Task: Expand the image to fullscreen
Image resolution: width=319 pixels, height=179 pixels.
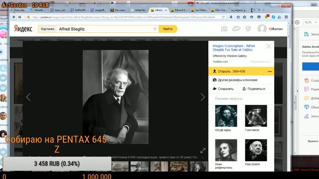Action: 203,151
